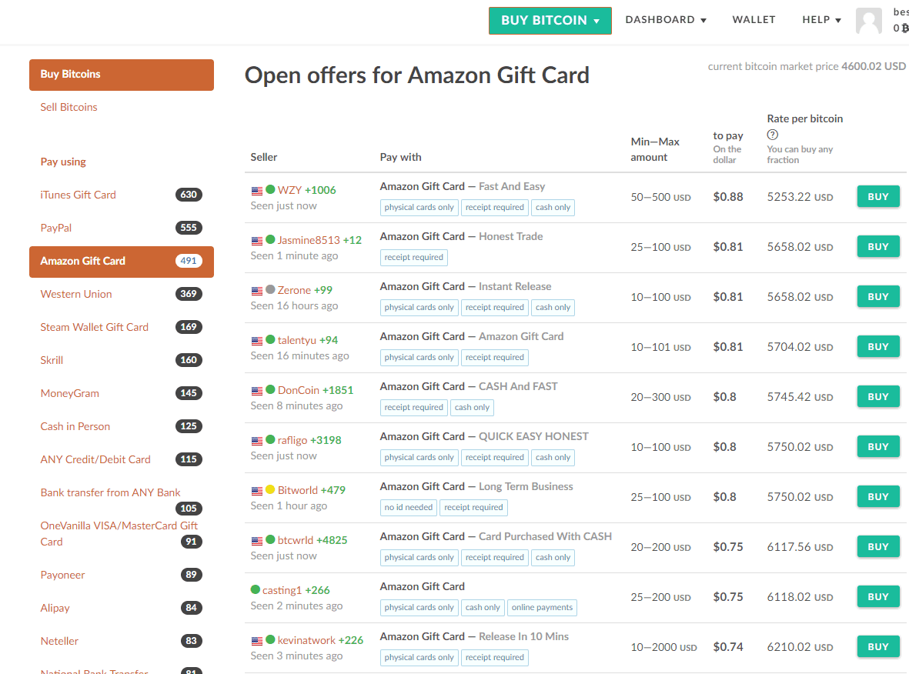Click the '5253.22 USD' rate value

[x=800, y=197]
